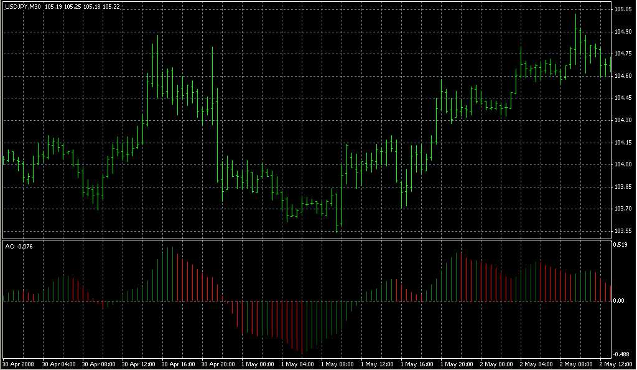Image resolution: width=637 pixels, height=370 pixels.
Task: Click the 1 May 16:00 time label
Action: [417, 364]
